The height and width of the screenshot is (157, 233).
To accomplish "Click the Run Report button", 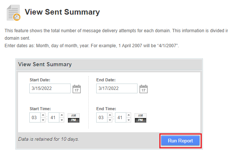I will [180, 141].
